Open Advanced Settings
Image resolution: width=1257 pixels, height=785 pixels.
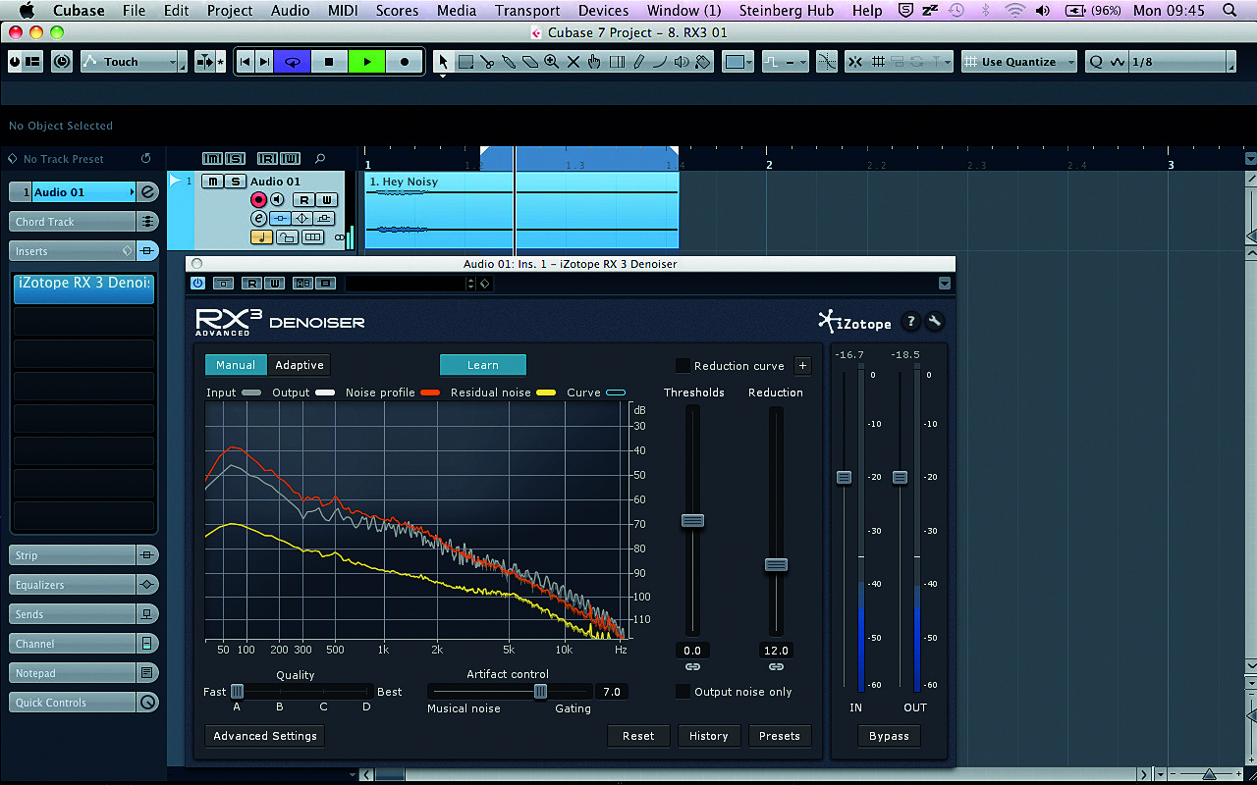coord(265,736)
